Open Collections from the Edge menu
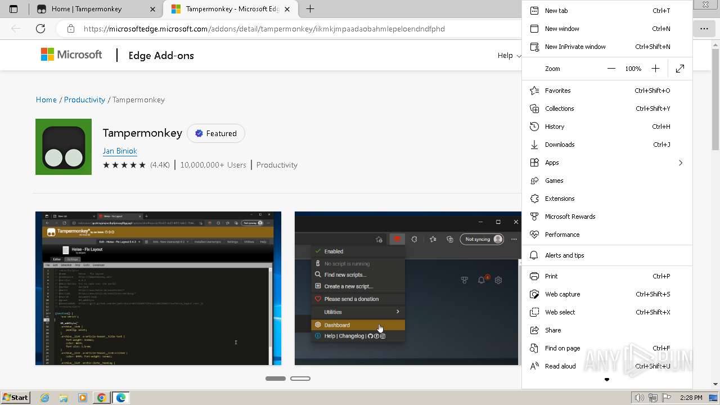 [607, 109]
